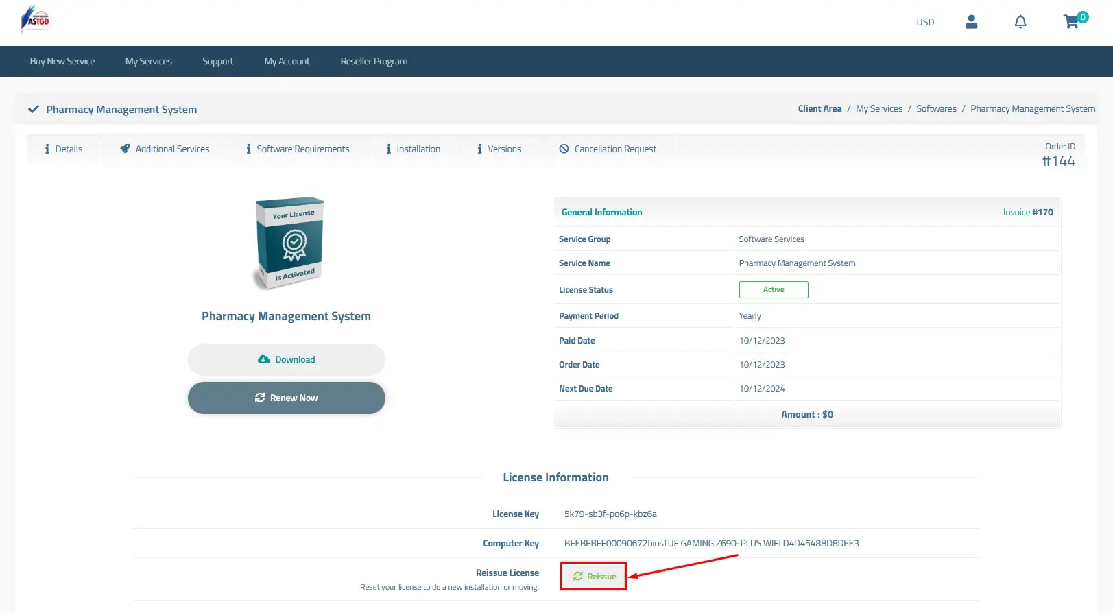The image size is (1113, 613).
Task: Click the General Information header
Action: pyautogui.click(x=601, y=212)
